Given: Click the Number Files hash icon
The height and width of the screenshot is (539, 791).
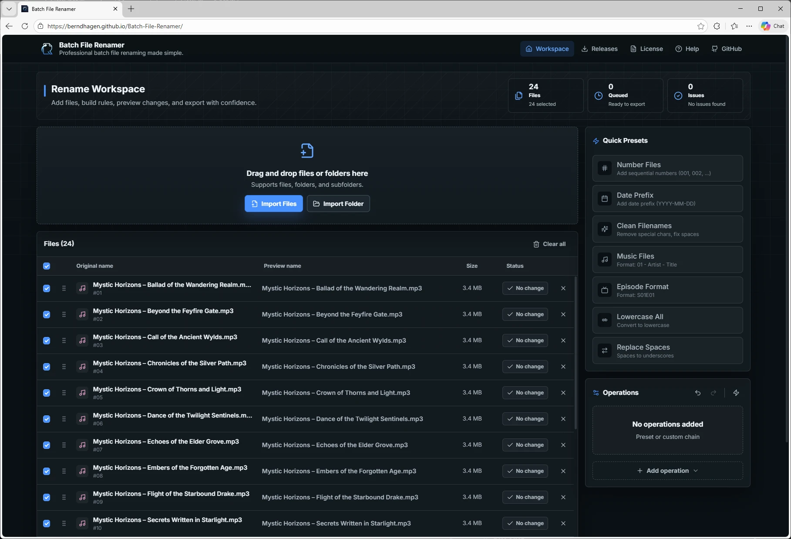Looking at the screenshot, I should click(605, 168).
